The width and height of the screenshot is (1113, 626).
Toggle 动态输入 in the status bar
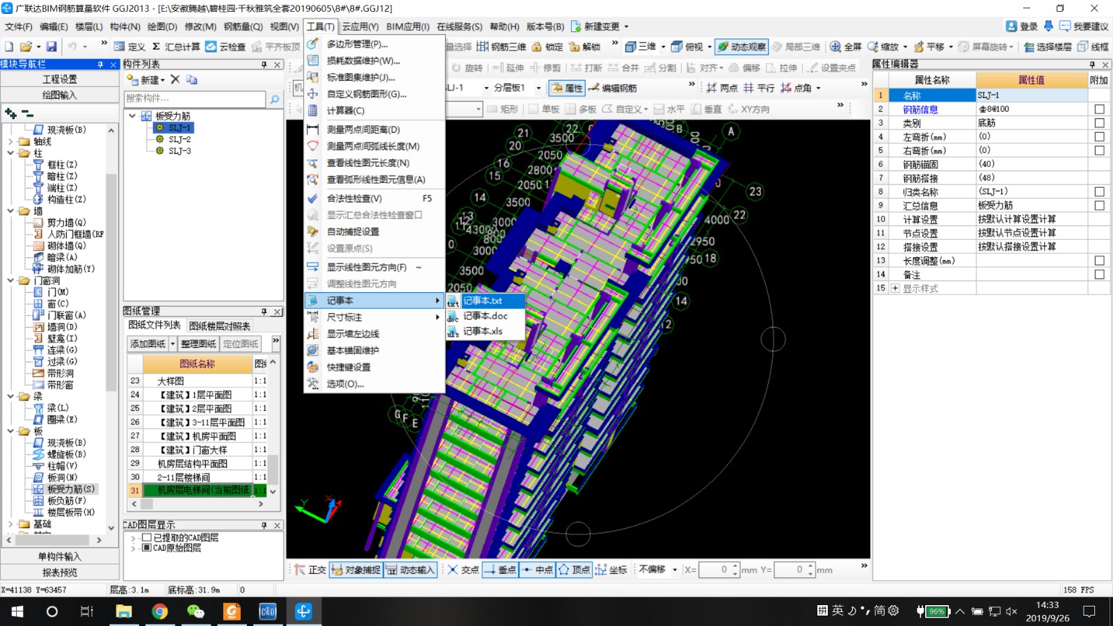410,570
